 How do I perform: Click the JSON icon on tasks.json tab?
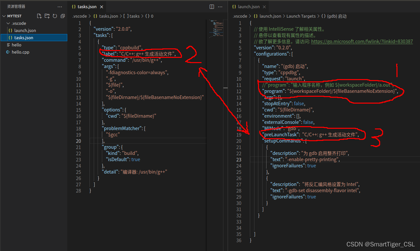coord(74,7)
